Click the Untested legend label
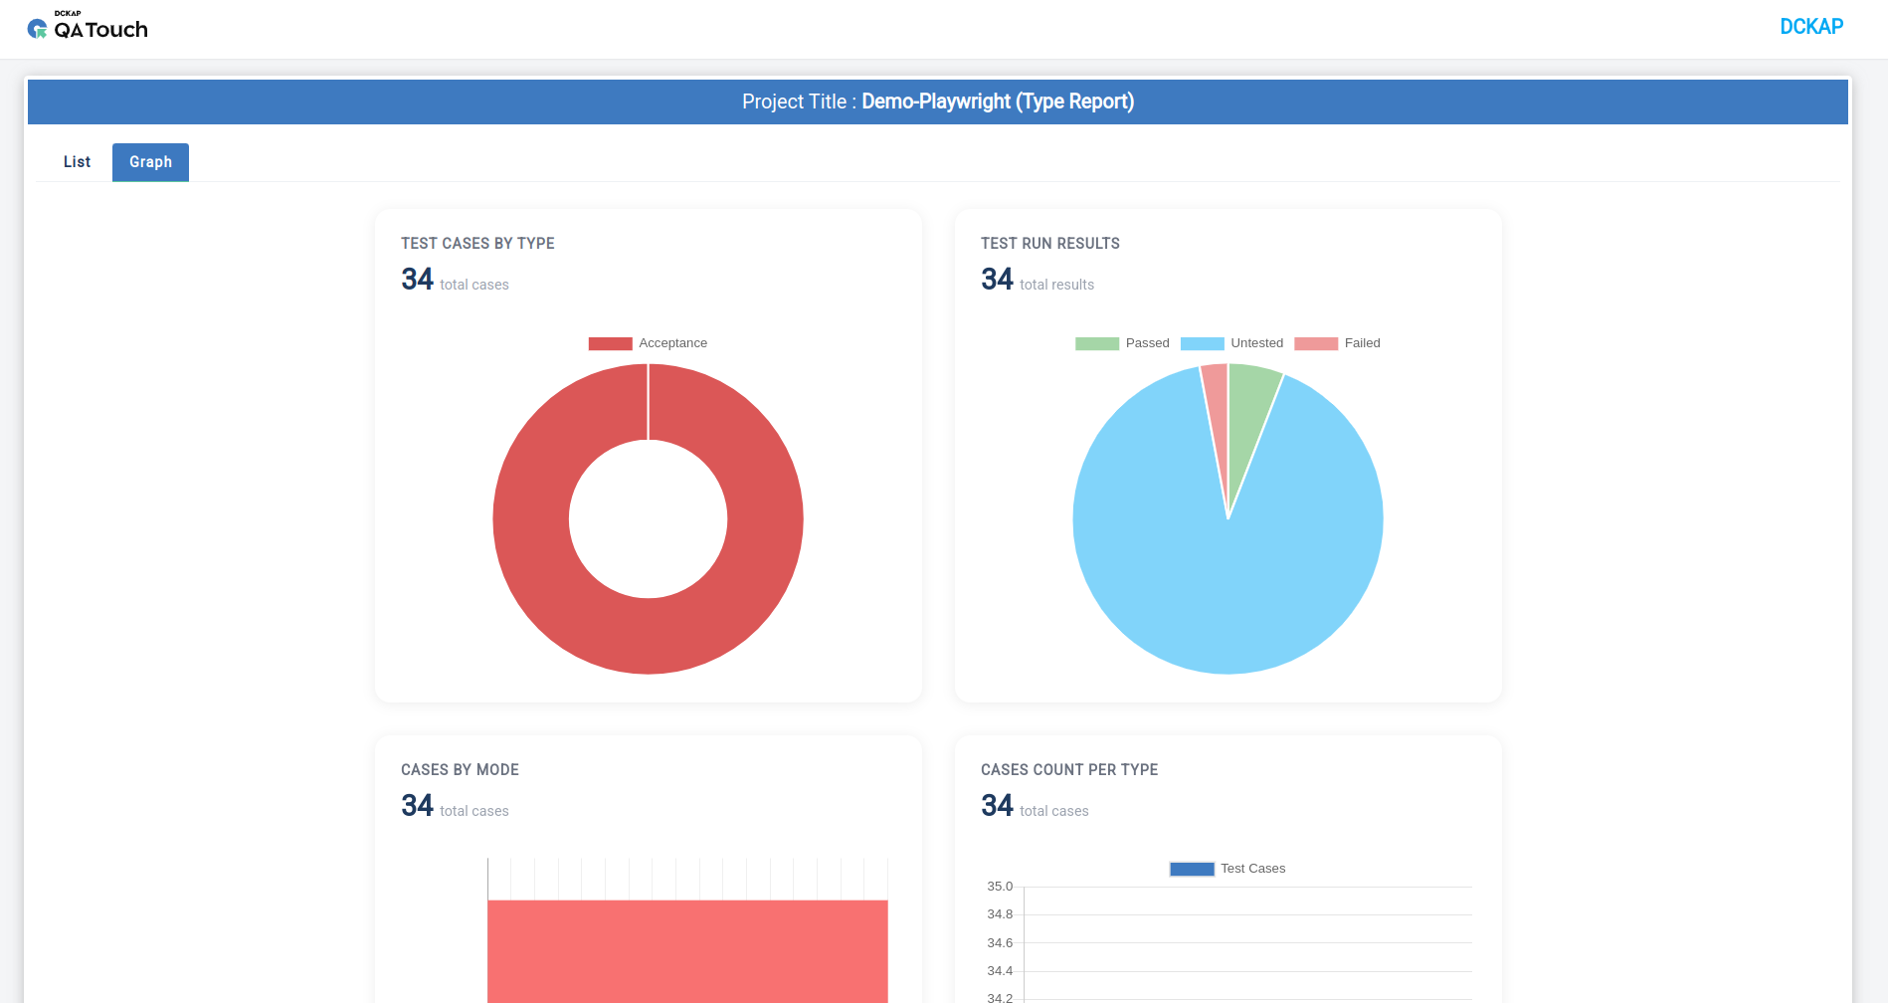 pos(1256,343)
